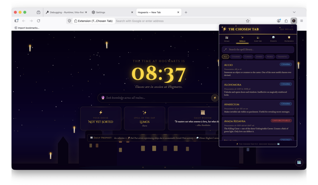
Task: Open The Chosen Tab extension icon in toolbar
Action: 294,21
